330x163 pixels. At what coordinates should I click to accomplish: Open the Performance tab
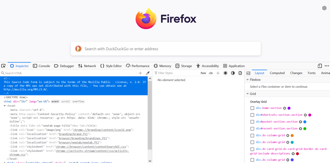point(138,66)
